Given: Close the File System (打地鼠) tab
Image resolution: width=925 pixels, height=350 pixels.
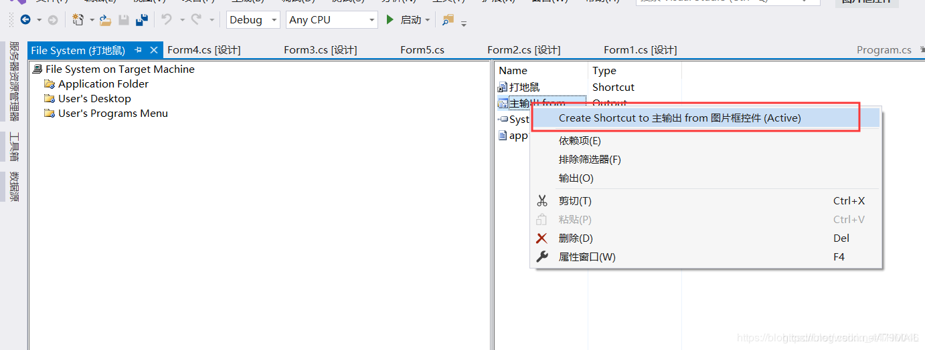Looking at the screenshot, I should (154, 50).
